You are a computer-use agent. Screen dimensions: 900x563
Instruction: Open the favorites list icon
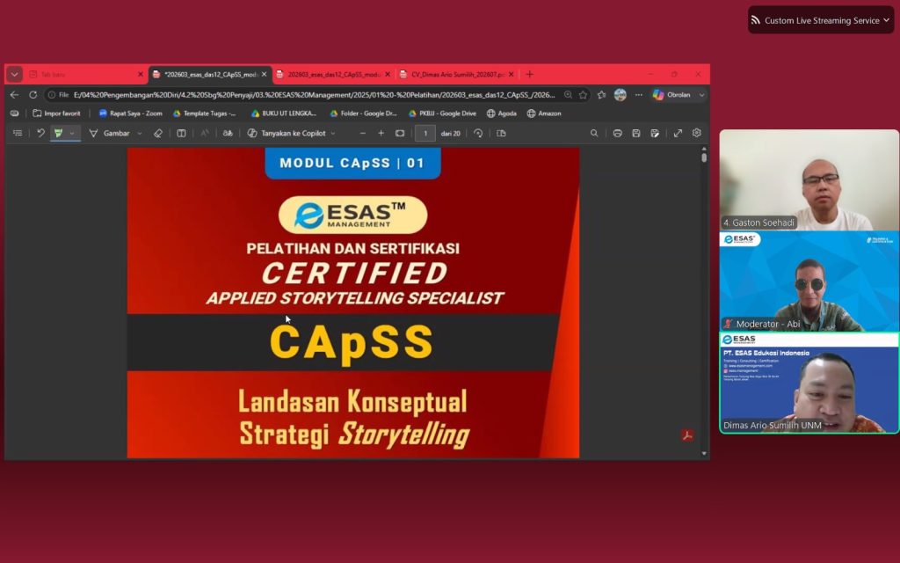pos(601,95)
